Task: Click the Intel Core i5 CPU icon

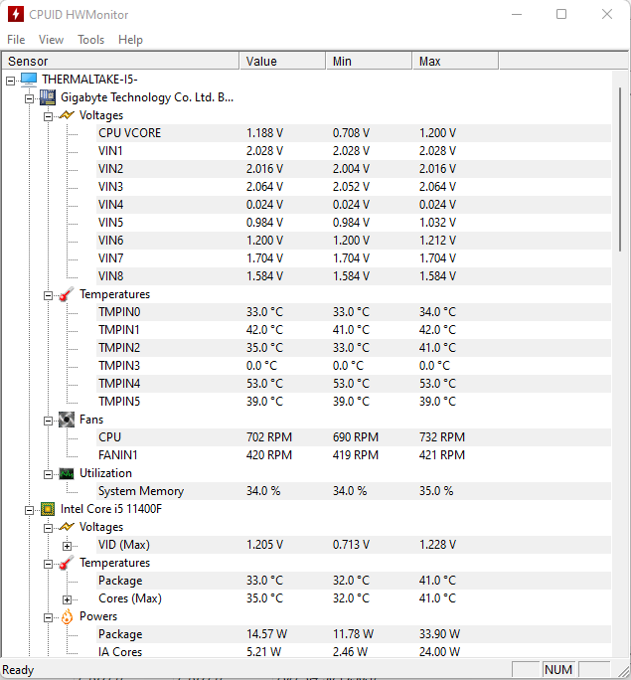Action: pyautogui.click(x=48, y=509)
